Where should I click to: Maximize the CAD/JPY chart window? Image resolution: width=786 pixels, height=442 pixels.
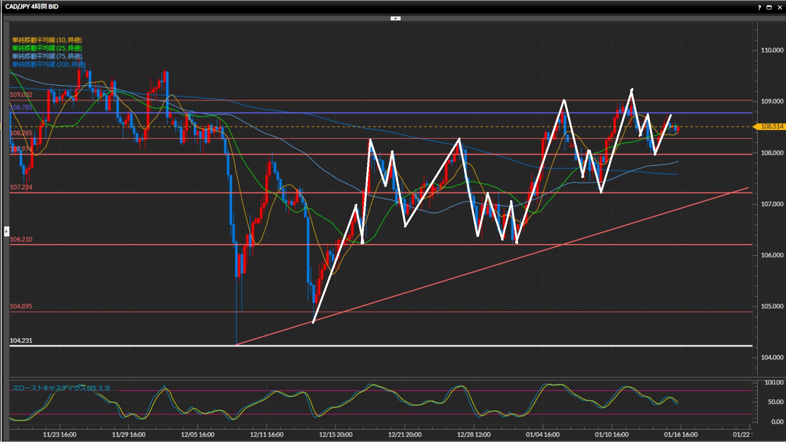pos(769,7)
